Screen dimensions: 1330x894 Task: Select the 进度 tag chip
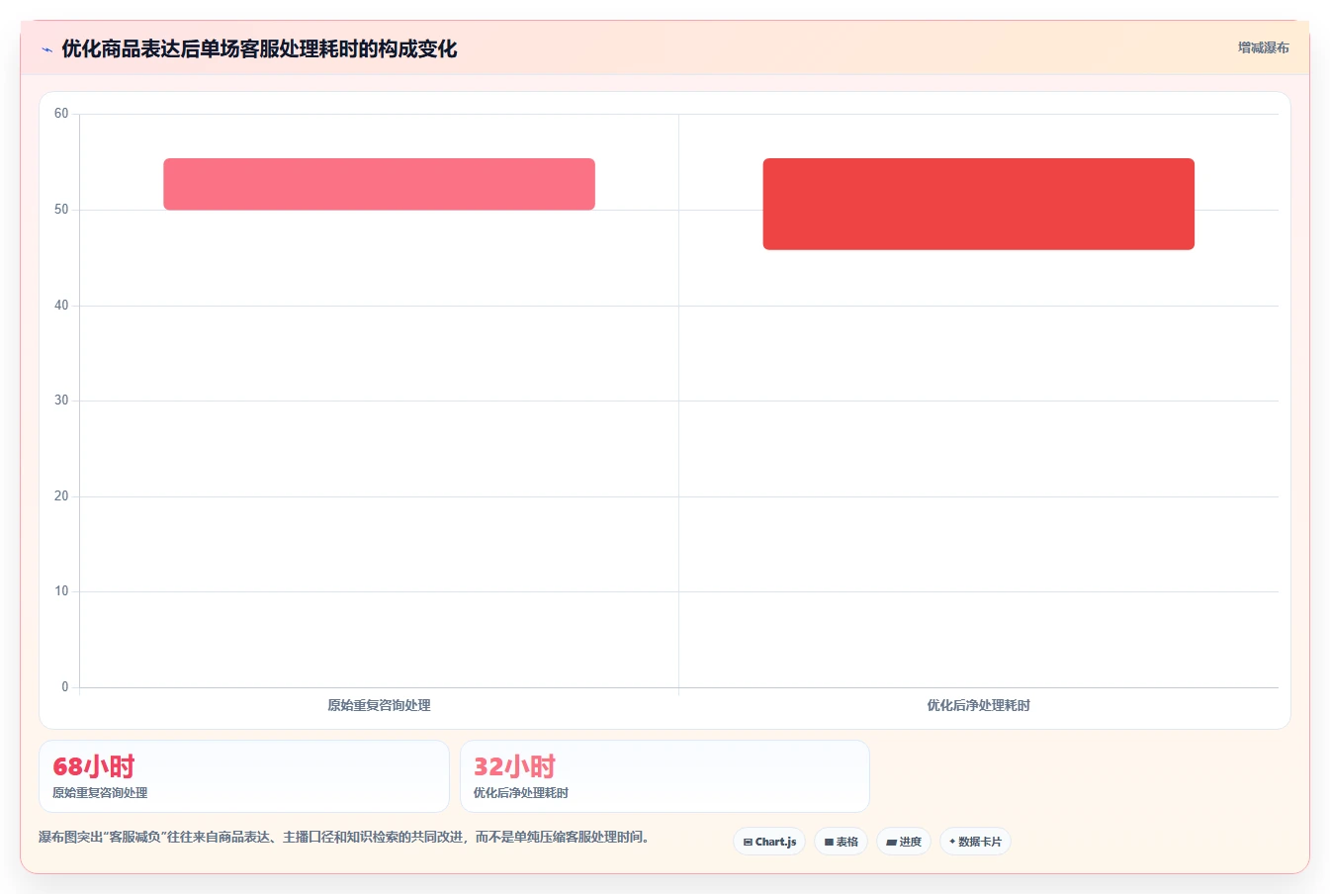click(904, 842)
